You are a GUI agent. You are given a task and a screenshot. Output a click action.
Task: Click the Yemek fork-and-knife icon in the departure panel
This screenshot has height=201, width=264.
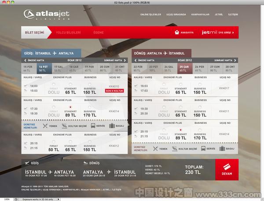45,126
